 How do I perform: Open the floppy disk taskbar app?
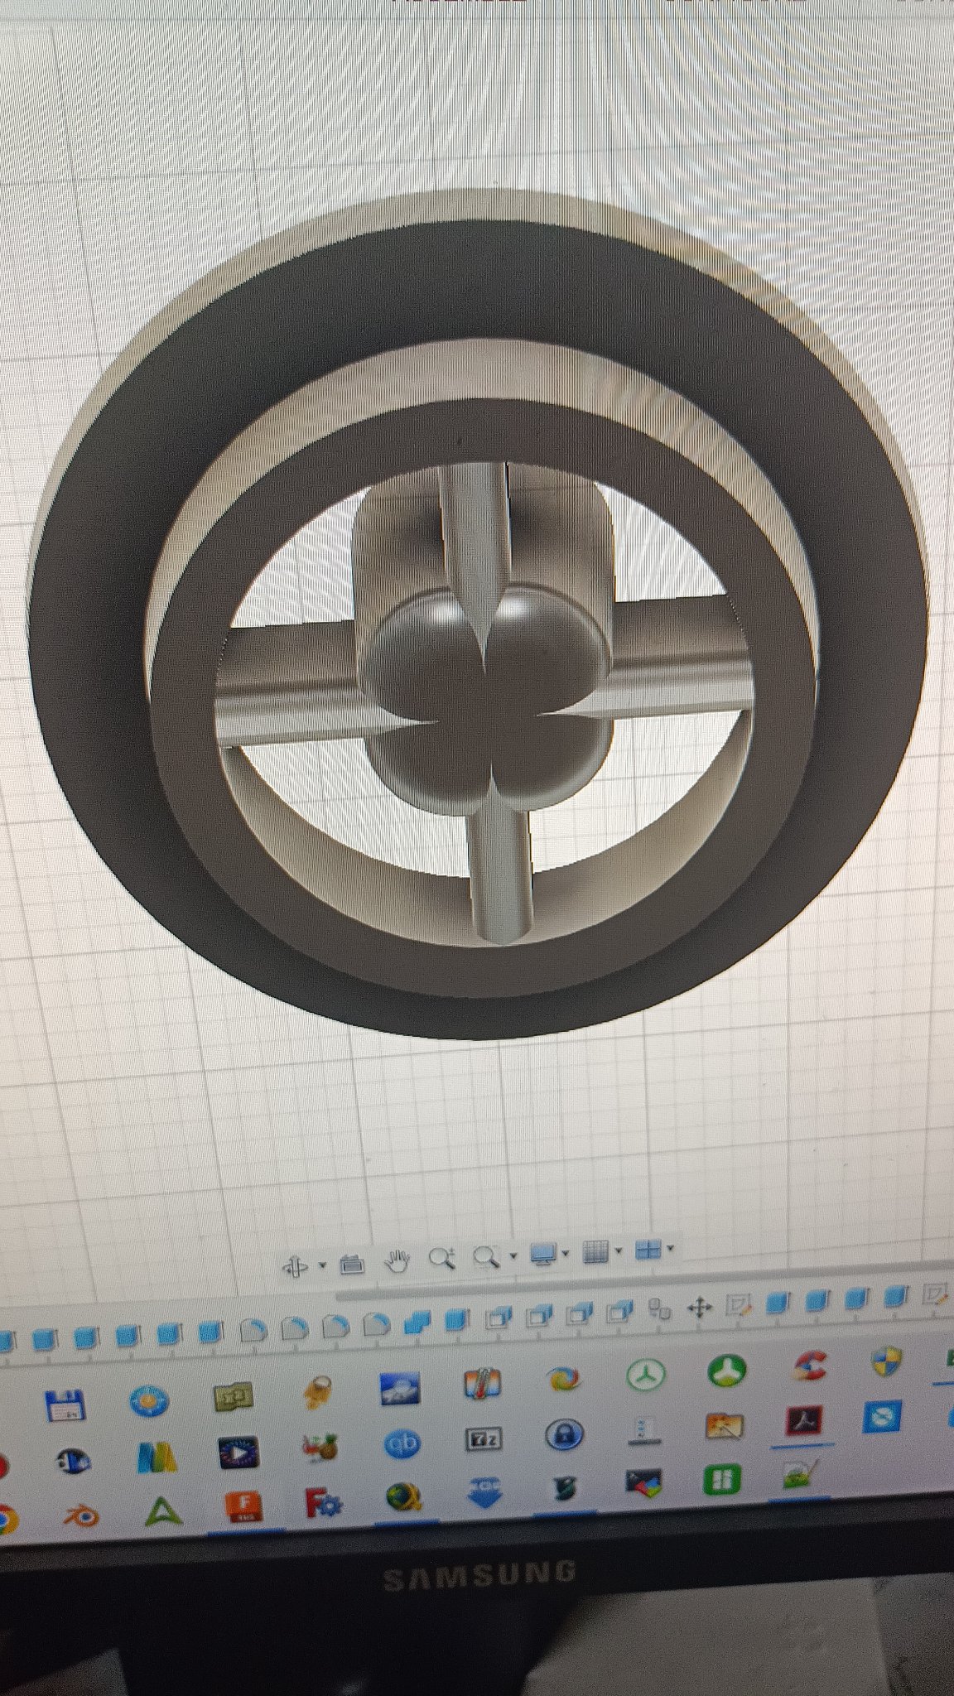65,1405
